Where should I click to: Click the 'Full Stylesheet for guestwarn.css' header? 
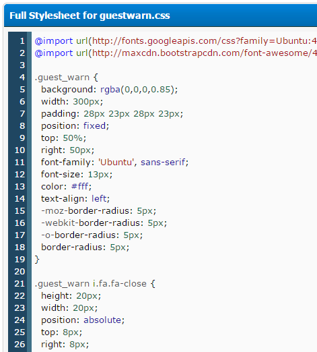tap(90, 16)
